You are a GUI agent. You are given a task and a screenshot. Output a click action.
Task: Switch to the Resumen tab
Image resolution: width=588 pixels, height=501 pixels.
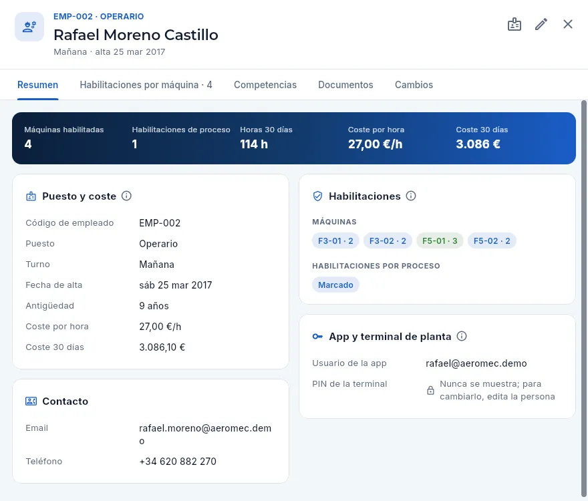click(x=37, y=85)
